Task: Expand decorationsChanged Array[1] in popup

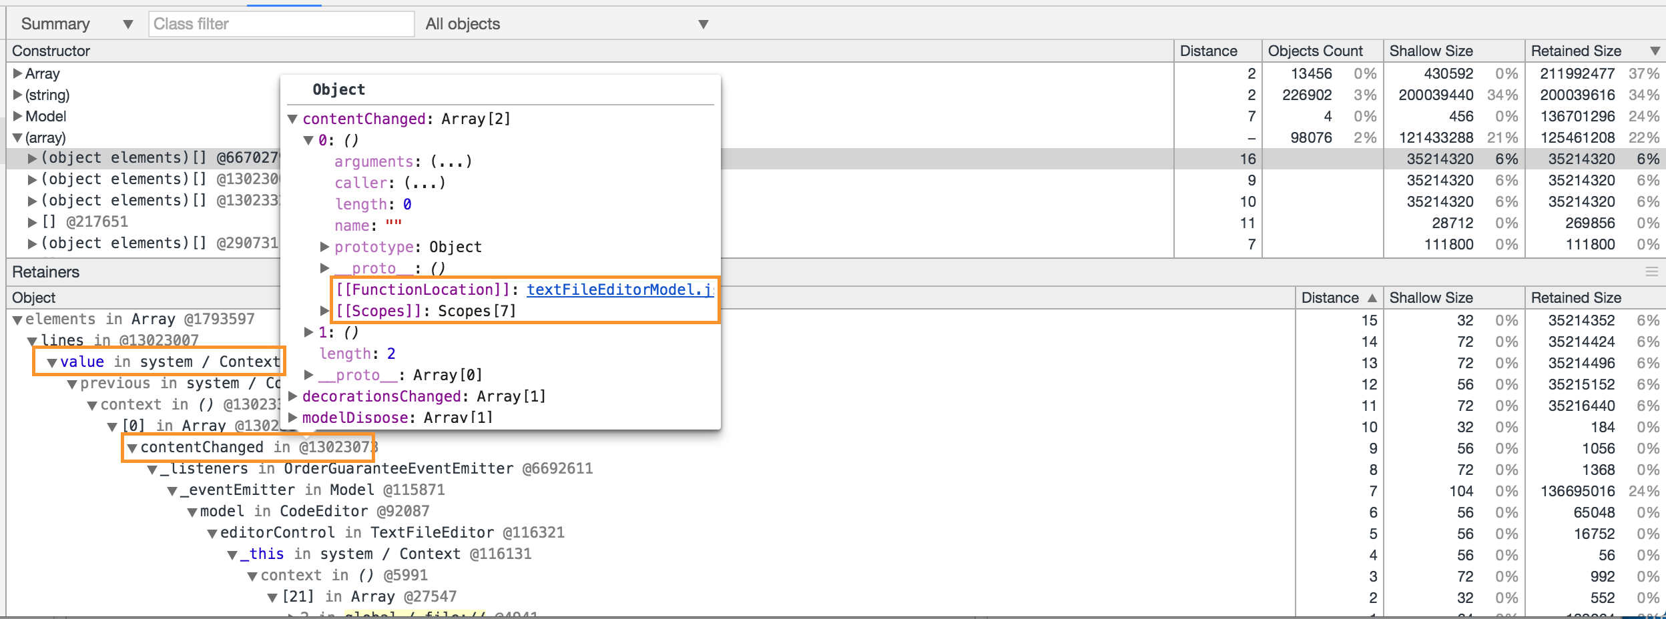Action: (294, 396)
